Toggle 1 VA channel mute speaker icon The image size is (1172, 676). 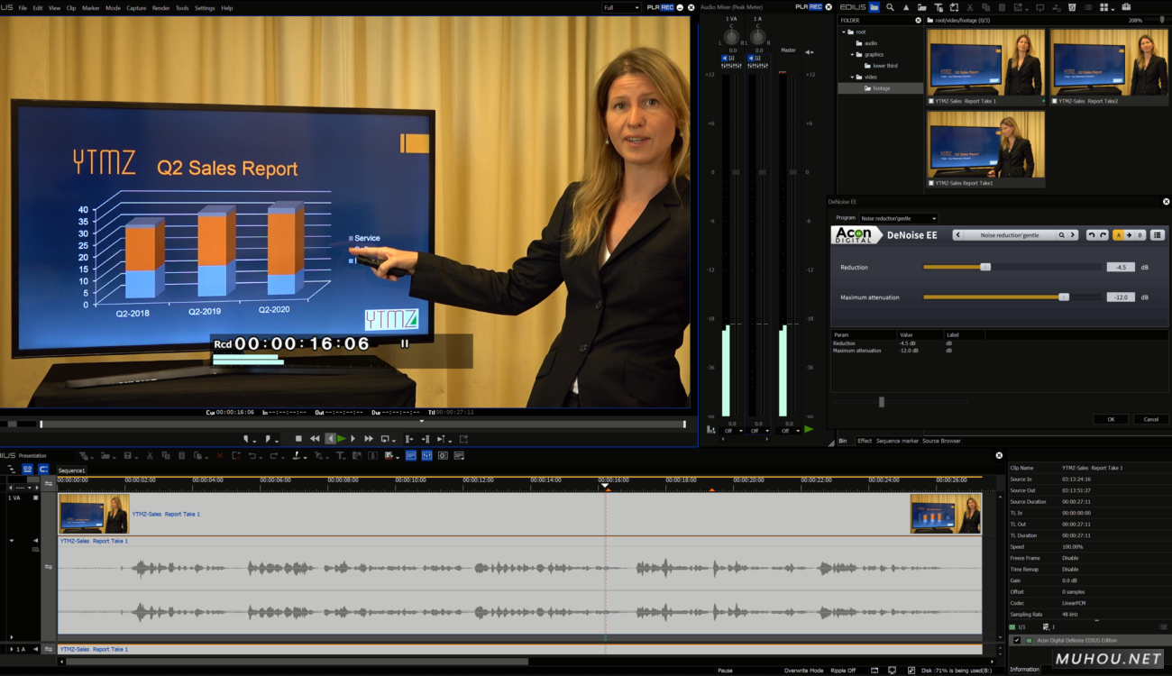click(725, 59)
